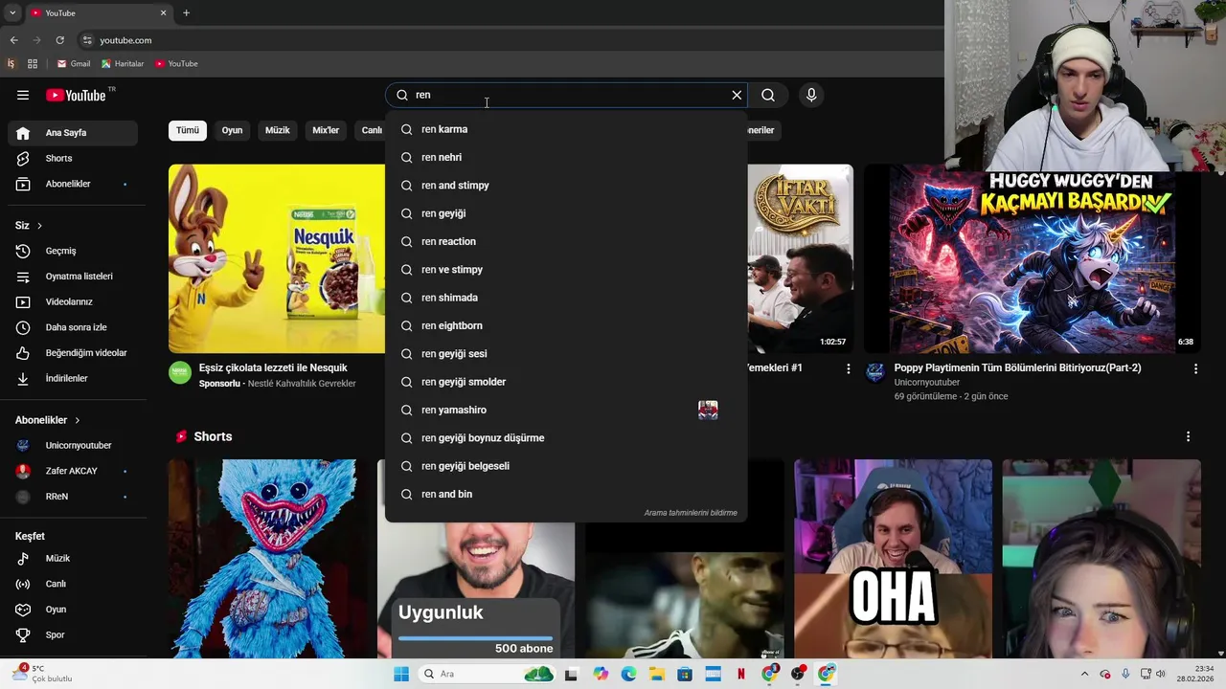
Task: Open Müzik under Keşfet
Action: pyautogui.click(x=73, y=558)
